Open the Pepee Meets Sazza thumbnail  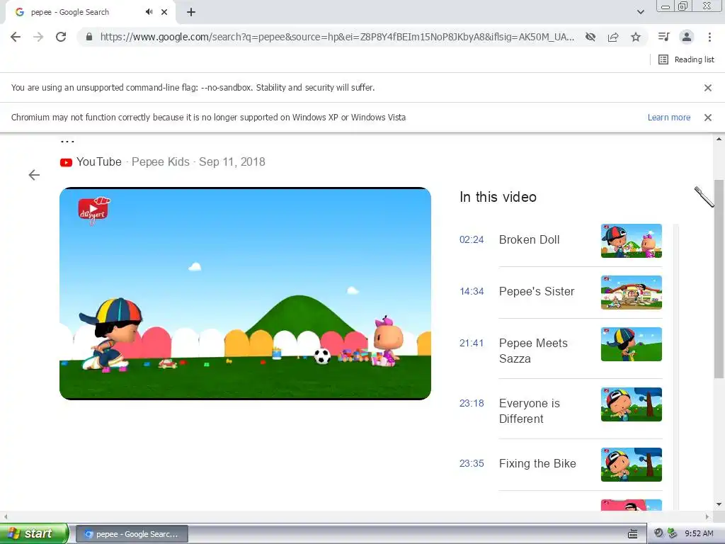(x=631, y=344)
